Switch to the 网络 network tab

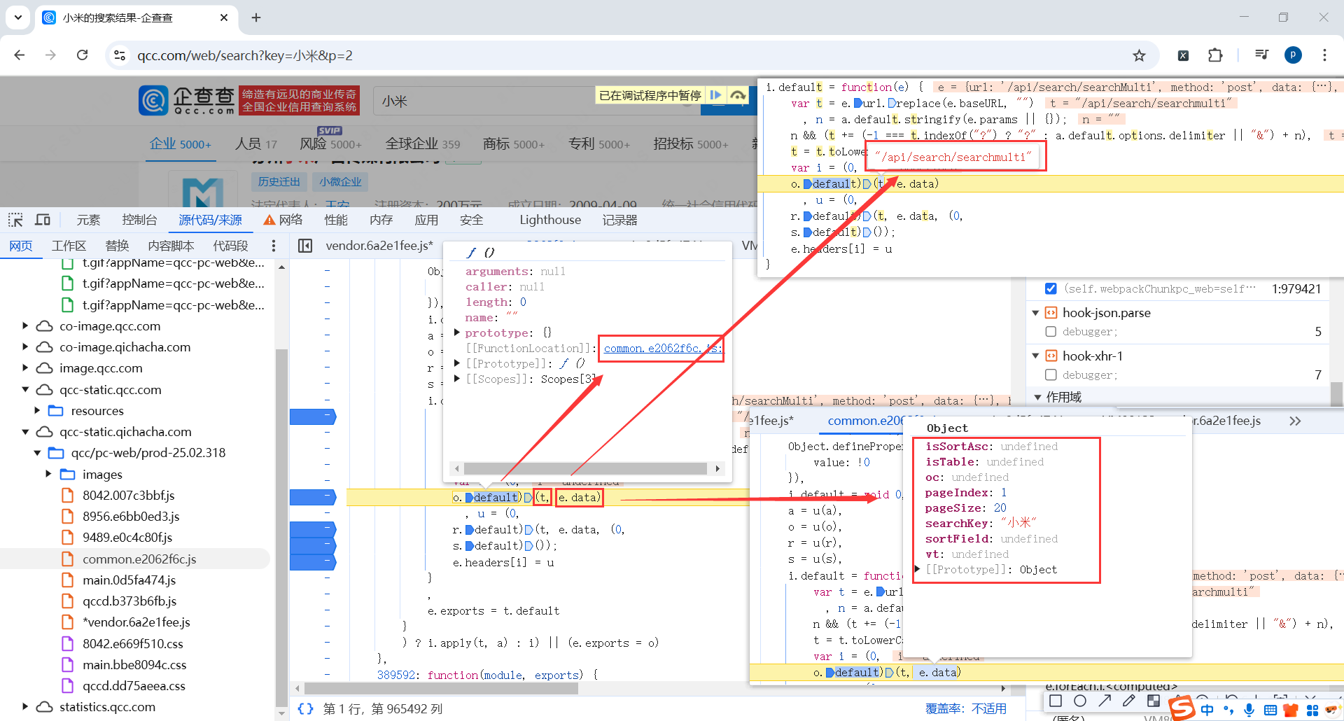pos(283,220)
